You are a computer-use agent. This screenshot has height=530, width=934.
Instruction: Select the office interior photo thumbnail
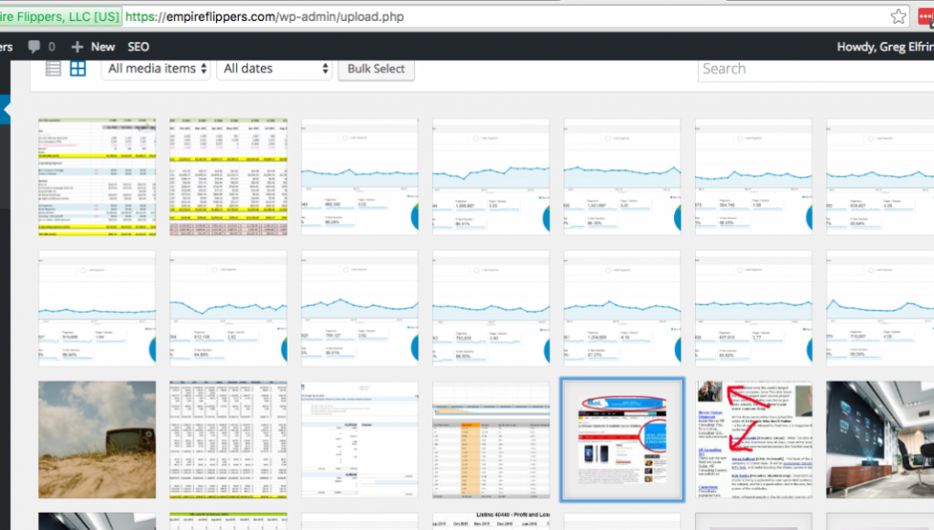pos(879,439)
